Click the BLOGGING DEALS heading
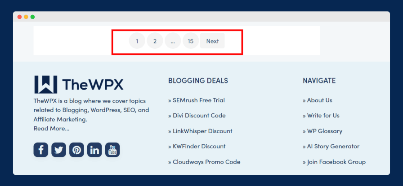This screenshot has height=186, width=403. tap(198, 81)
